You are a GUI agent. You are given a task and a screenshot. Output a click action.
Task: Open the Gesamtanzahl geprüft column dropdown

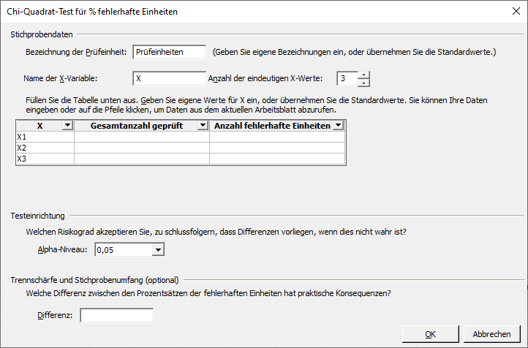203,126
